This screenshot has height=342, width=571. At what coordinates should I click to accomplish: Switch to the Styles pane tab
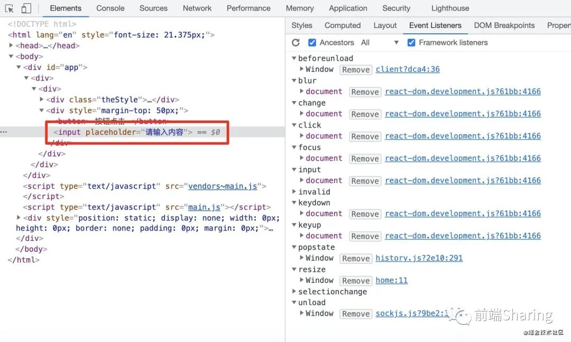(x=302, y=25)
